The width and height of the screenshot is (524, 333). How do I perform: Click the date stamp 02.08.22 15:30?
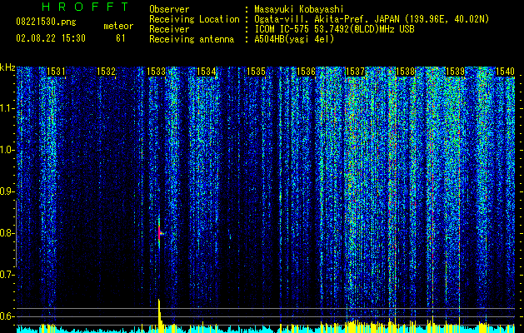click(x=51, y=38)
